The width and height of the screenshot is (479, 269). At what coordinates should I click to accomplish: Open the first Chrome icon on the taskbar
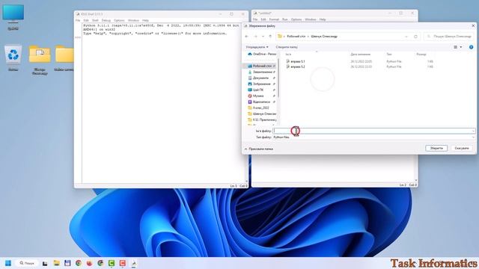[x=78, y=263]
